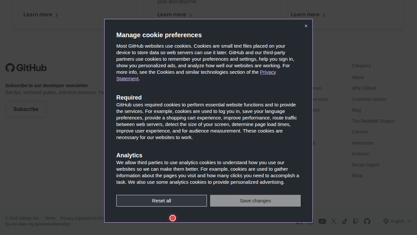
Task: Click Do not share my personal information
Action: (x=38, y=224)
